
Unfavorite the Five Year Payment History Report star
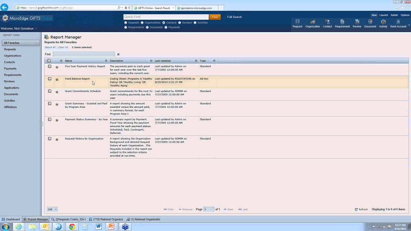click(x=57, y=67)
